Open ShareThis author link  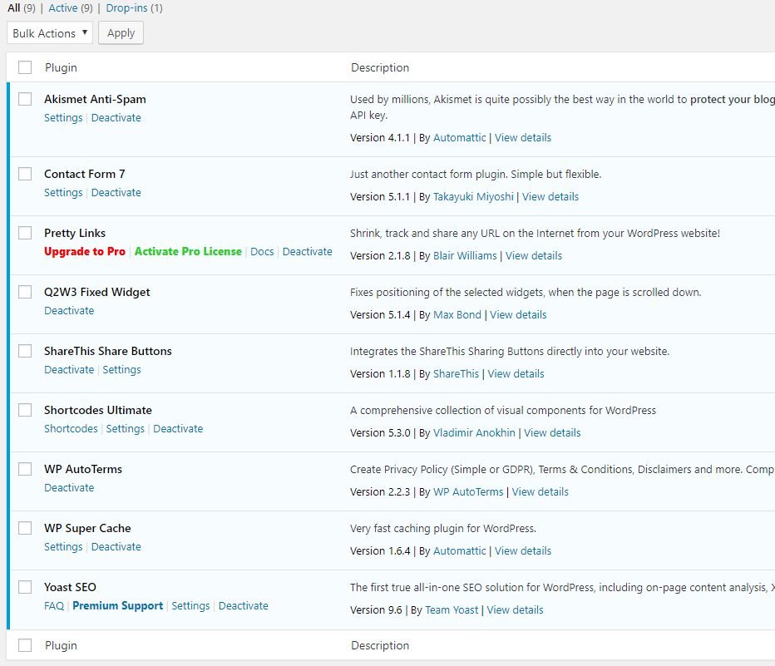(457, 374)
